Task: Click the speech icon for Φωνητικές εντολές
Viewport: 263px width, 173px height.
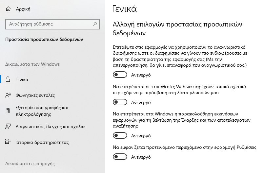Action: 8,95
